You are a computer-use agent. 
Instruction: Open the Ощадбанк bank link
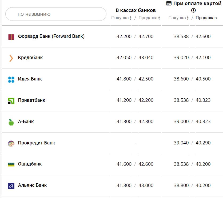(x=30, y=164)
